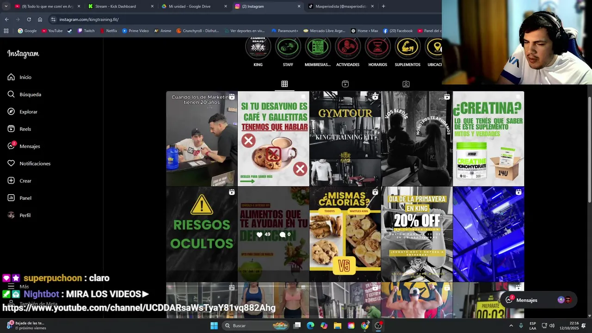Screen dimensions: 592x333
Task: Open the HORARIOS story highlight
Action: 378,47
